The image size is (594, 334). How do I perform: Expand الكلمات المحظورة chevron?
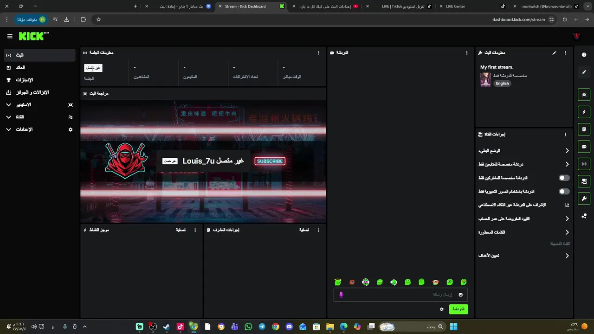pos(567,232)
